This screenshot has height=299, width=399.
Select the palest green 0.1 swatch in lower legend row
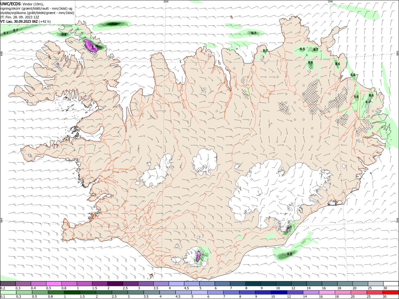tap(8, 292)
